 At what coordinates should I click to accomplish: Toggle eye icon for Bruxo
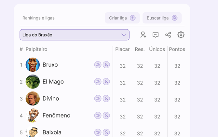tap(98, 65)
